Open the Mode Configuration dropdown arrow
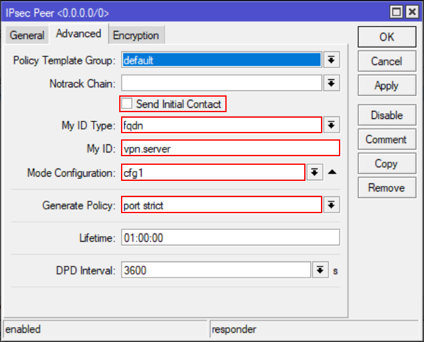Image resolution: width=424 pixels, height=342 pixels. point(316,172)
